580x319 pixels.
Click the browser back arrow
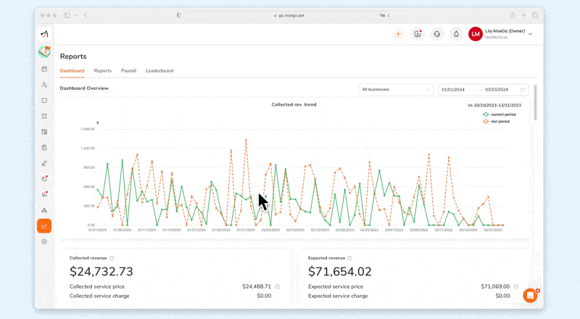coord(86,15)
